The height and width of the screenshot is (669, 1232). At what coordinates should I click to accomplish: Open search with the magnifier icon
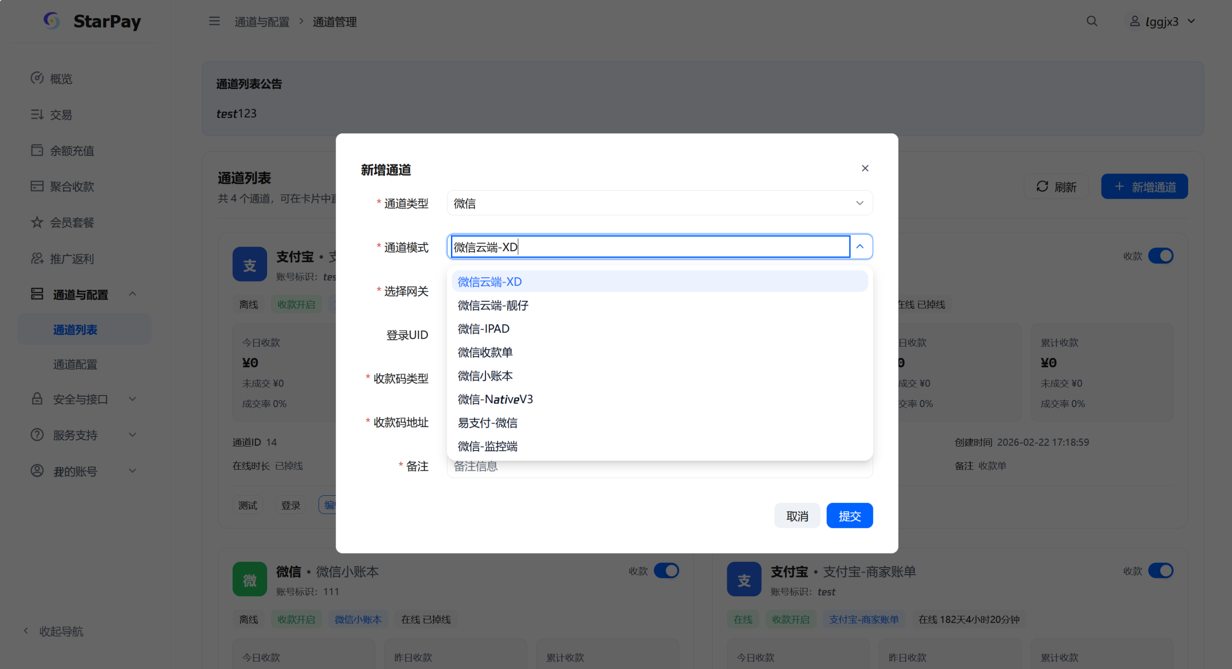tap(1091, 21)
